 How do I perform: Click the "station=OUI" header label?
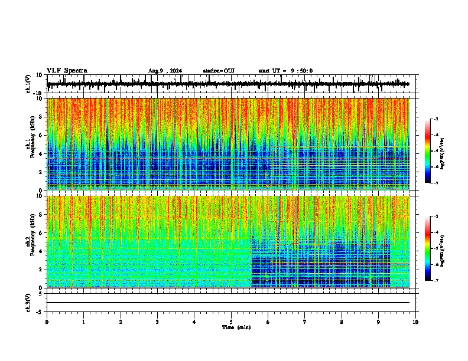pos(219,71)
